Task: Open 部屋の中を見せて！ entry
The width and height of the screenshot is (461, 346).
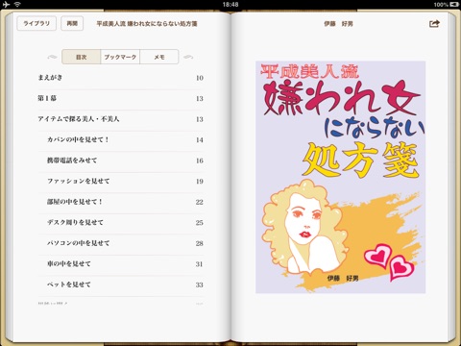Action: (121, 202)
